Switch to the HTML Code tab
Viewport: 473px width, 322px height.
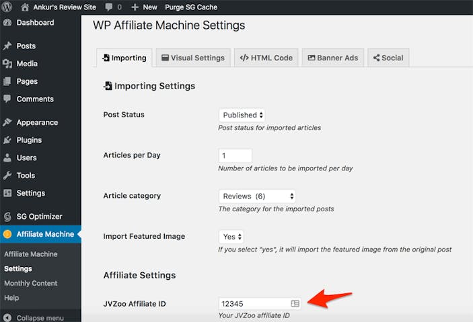pos(266,58)
